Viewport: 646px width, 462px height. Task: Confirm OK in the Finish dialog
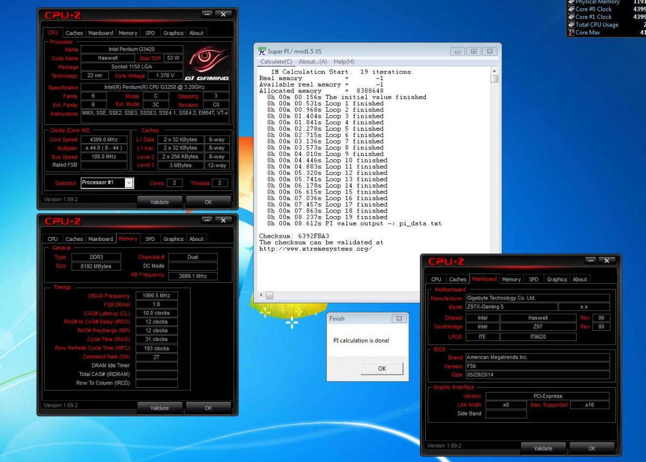[382, 368]
